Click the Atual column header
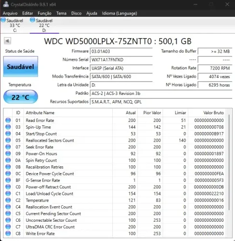 pyautogui.click(x=125, y=113)
